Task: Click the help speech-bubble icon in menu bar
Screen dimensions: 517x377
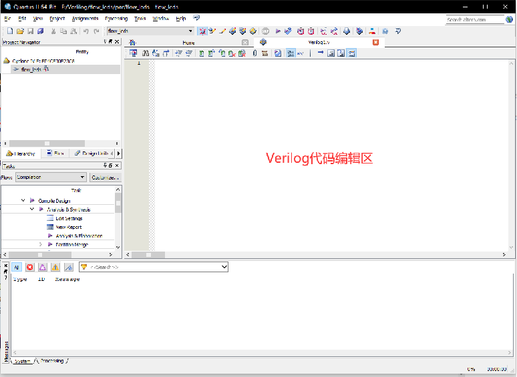Action: point(196,18)
